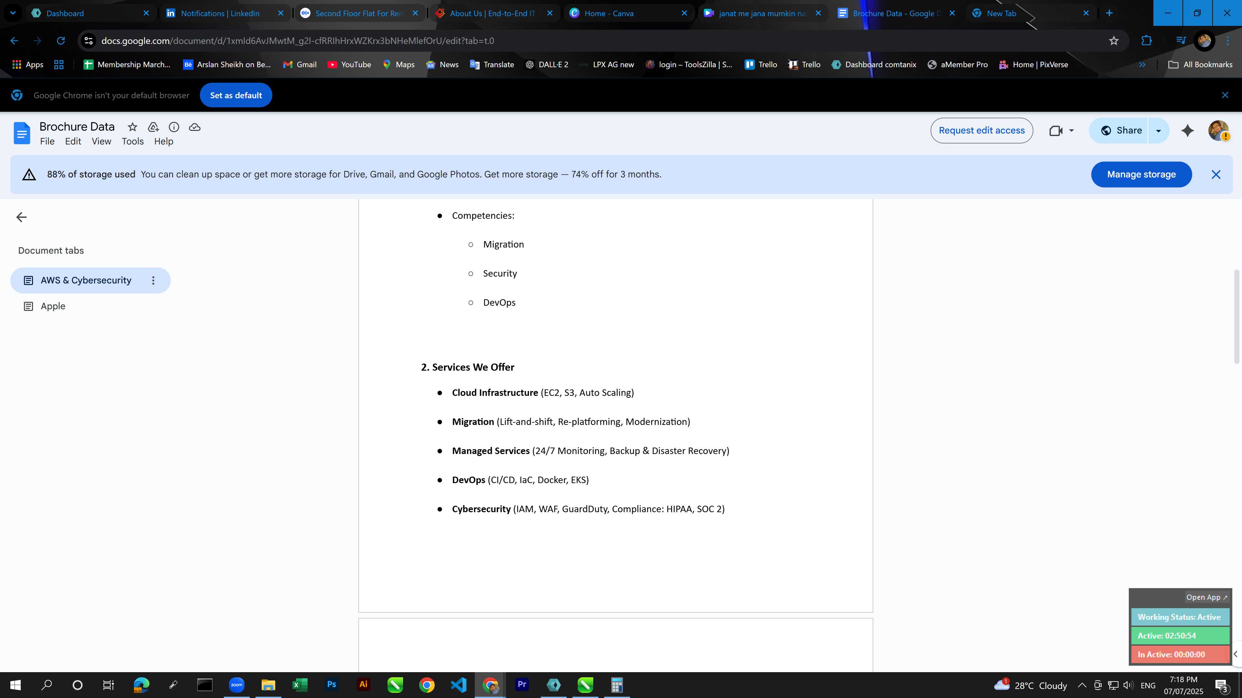Open the Google account avatar in Docs

(x=1218, y=131)
